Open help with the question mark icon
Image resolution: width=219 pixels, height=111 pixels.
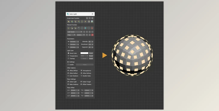[x=90, y=18]
